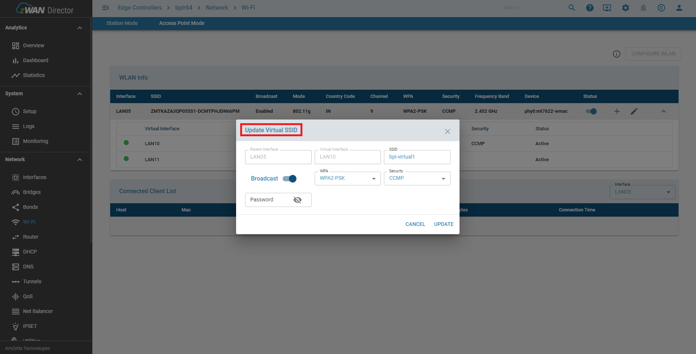Viewport: 696px width, 354px height.
Task: Click the SSID input field
Action: 417,157
